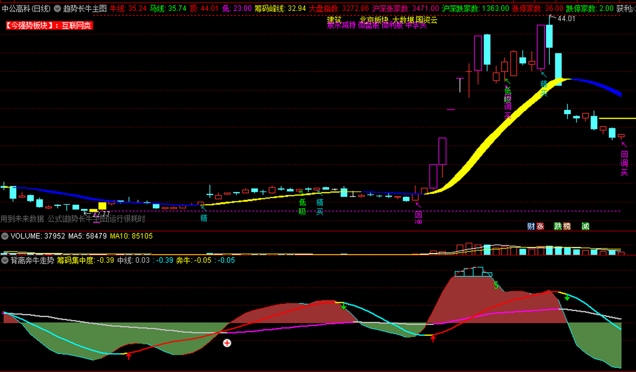The image size is (636, 372).
Task: Click the orange 榜 ranking icon
Action: click(567, 226)
